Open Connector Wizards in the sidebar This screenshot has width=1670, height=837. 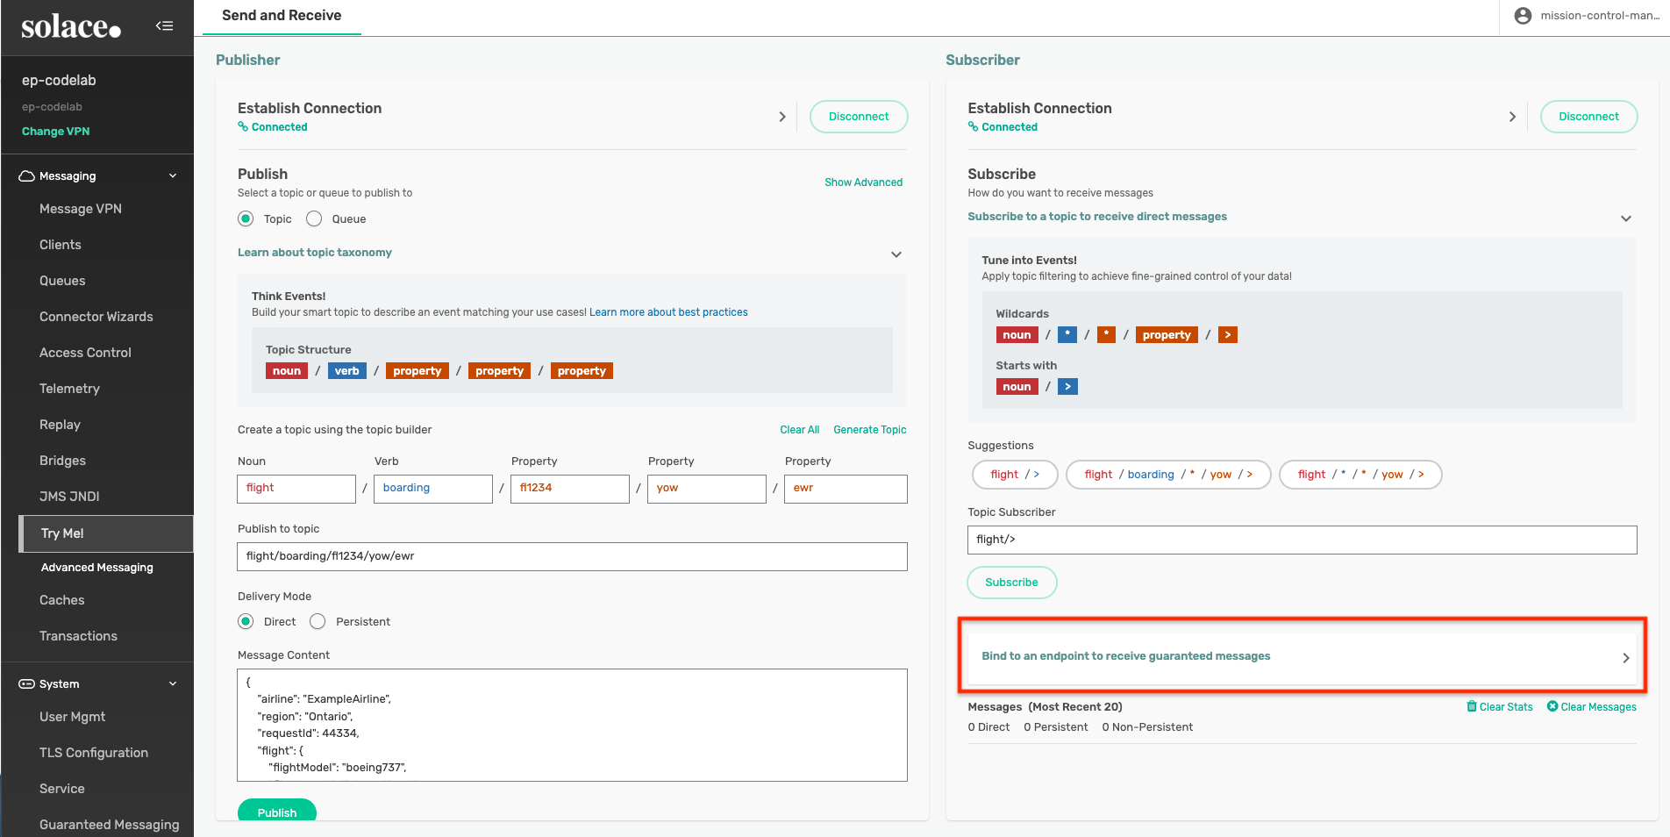pyautogui.click(x=96, y=317)
